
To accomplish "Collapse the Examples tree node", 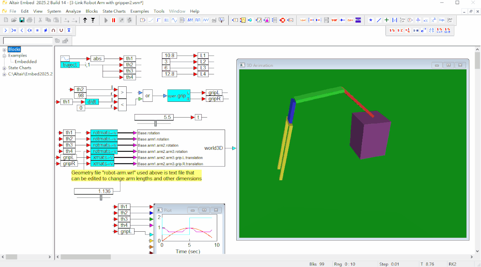I will pos(5,56).
